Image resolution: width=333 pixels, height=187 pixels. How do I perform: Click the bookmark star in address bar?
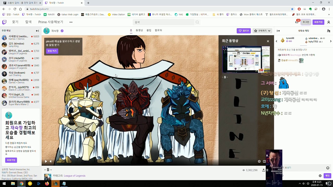point(292,9)
